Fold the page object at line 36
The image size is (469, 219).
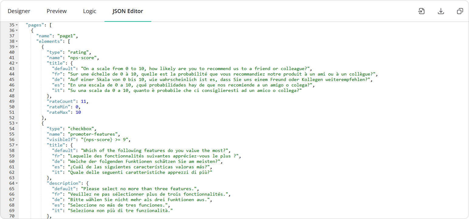16,30
